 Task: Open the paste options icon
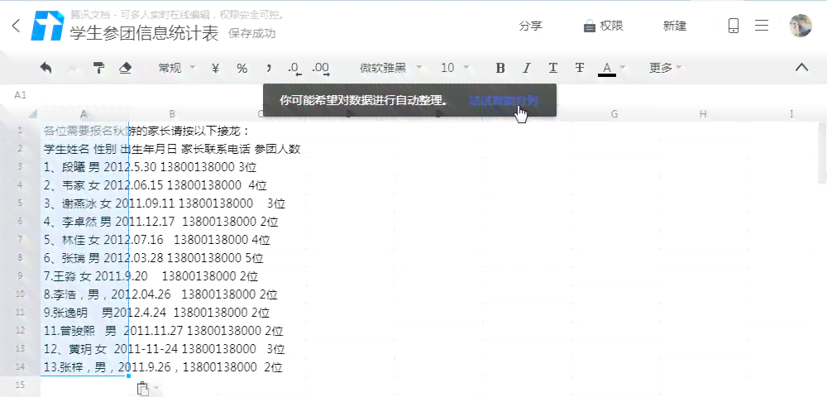tap(143, 389)
